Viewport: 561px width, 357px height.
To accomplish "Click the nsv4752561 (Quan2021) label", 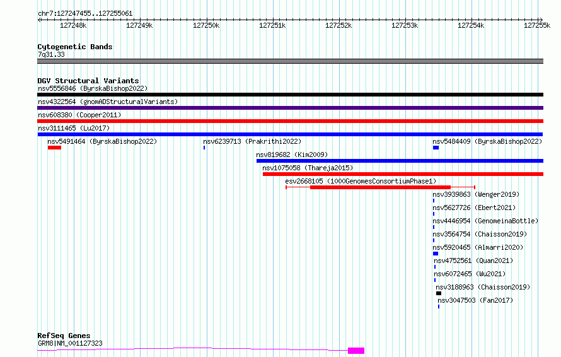I will (473, 260).
